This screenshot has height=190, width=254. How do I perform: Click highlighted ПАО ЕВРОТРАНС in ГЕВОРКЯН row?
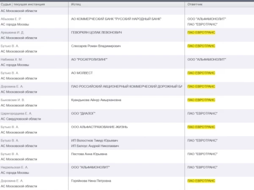pyautogui.click(x=201, y=33)
